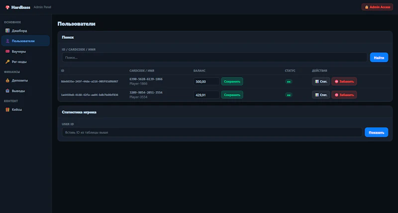Viewport: 398px width, 213px height.
Task: Focus the USER ID input field
Action: point(212,132)
